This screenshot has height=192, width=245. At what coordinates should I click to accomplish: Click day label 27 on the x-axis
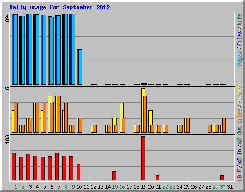201,187
